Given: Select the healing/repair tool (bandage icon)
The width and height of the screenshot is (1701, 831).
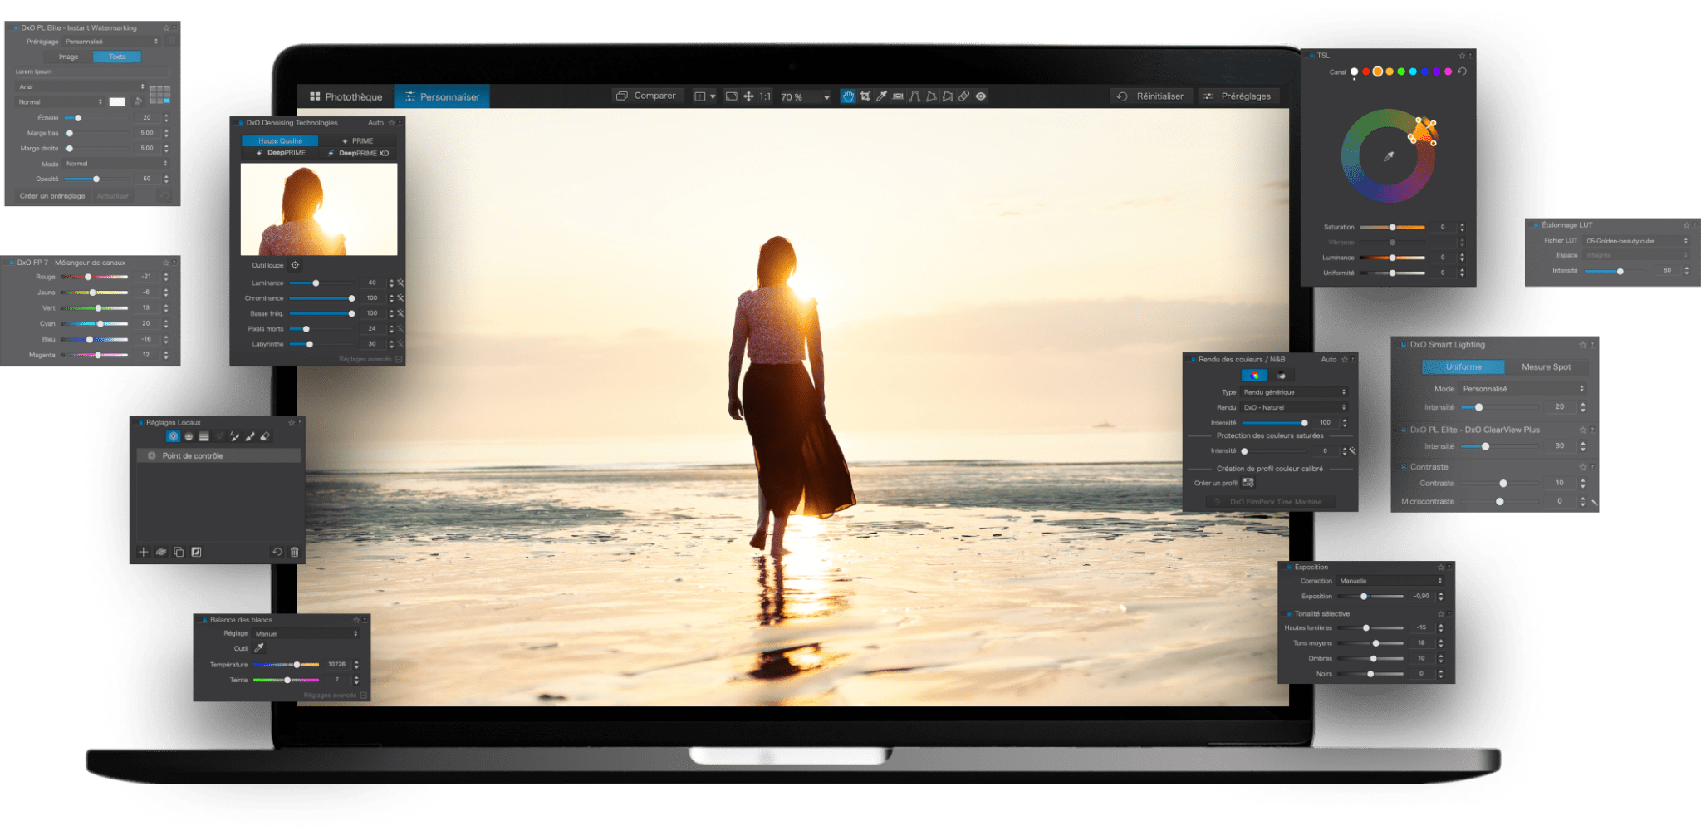Looking at the screenshot, I should (966, 96).
